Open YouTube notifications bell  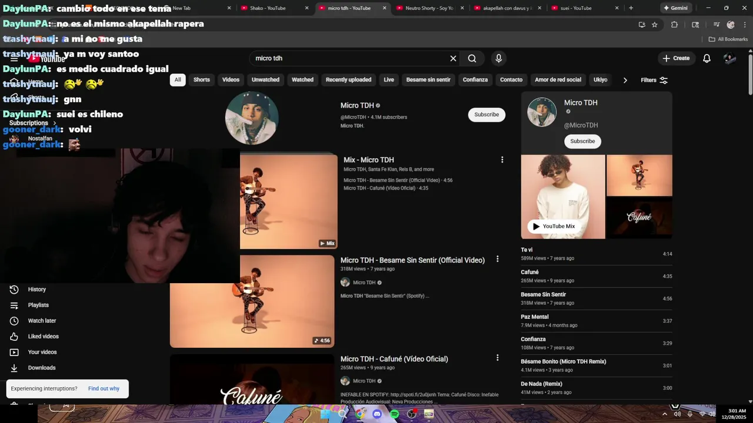pyautogui.click(x=707, y=58)
